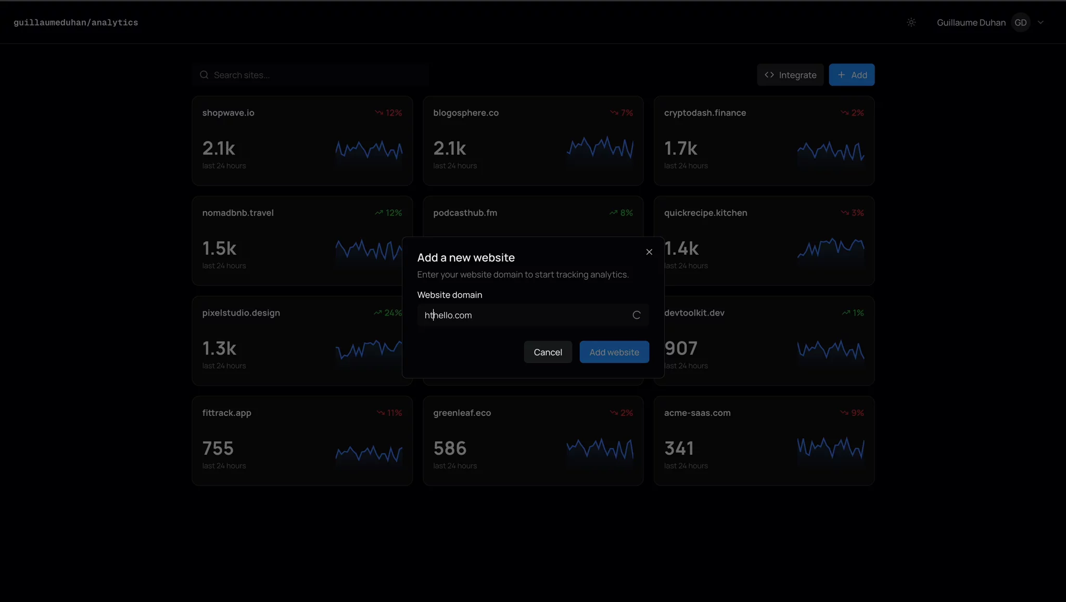Click the Guillaume Duhan username
Screen dimensions: 1066x602
(x=971, y=22)
